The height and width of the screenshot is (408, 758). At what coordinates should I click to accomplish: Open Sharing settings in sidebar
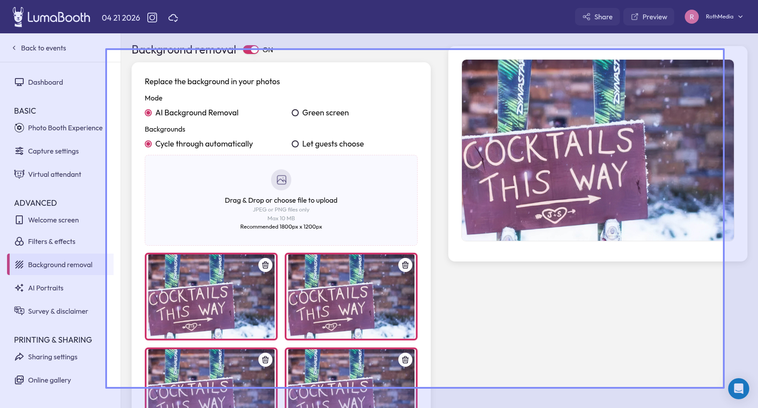[x=53, y=357]
